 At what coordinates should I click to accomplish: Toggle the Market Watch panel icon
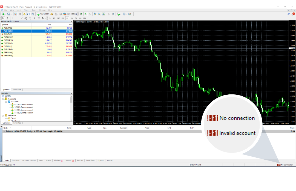point(16,14)
